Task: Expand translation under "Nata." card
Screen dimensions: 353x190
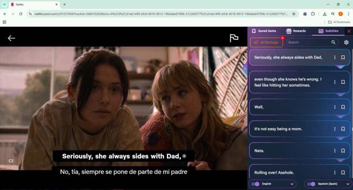Action: [340, 160]
